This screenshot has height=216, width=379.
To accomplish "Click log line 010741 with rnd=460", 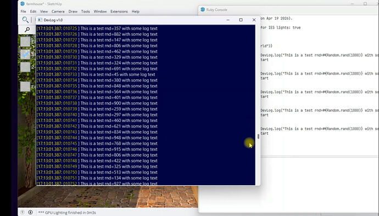I will pos(97,120).
